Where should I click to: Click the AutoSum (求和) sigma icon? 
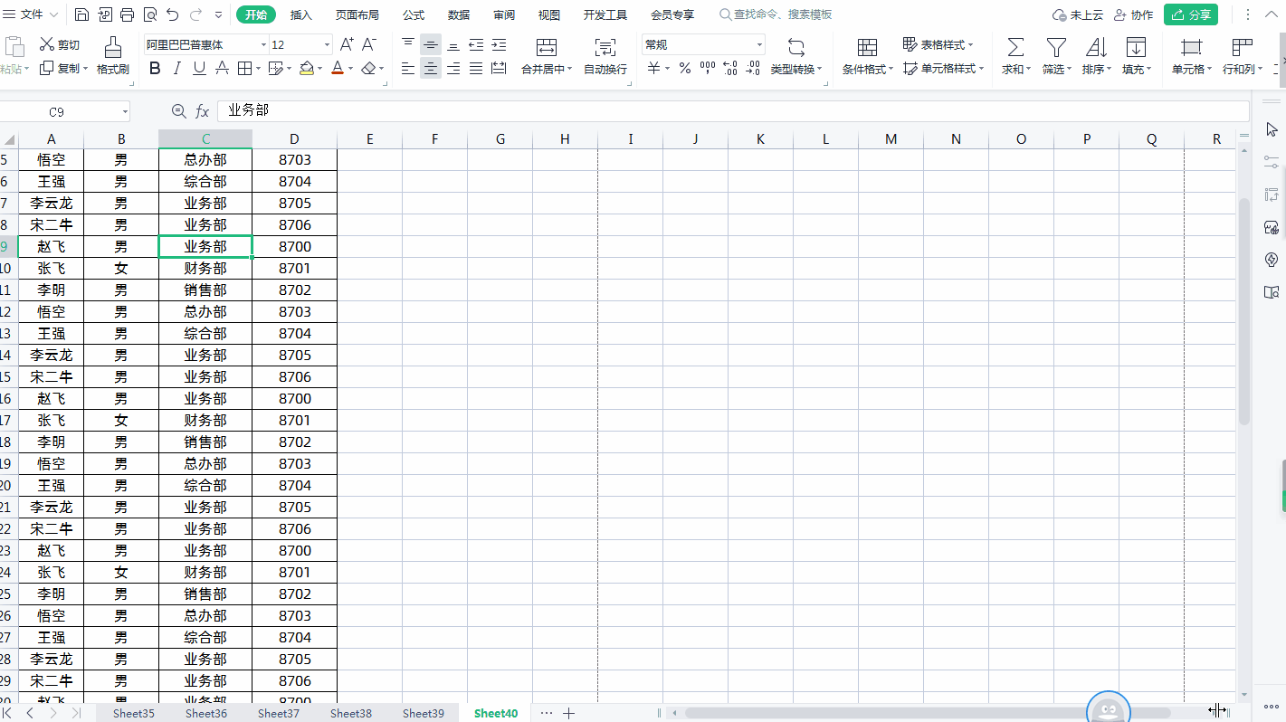(1016, 48)
